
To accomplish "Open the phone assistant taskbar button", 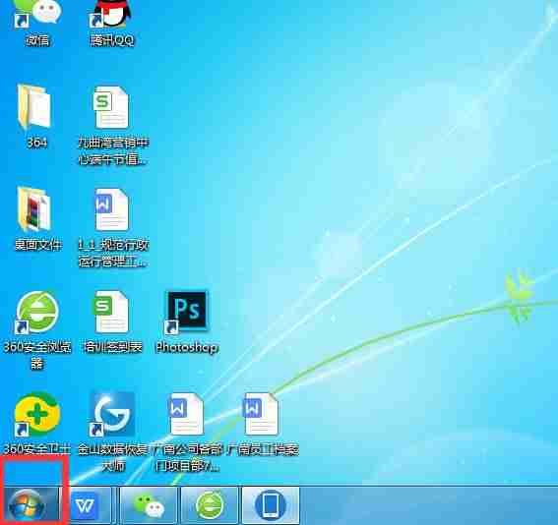I will pos(271,505).
